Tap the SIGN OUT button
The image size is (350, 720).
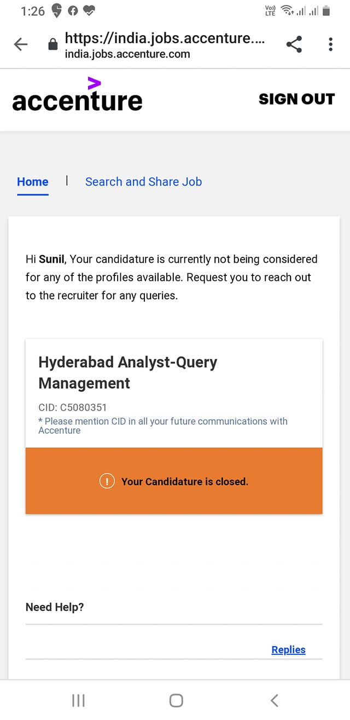point(296,99)
